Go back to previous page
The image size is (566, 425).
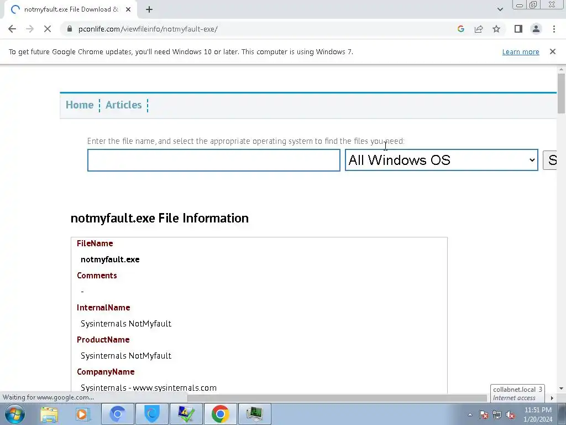[12, 29]
